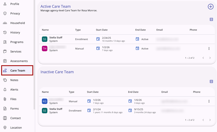Click the SS avatar for active Stella Staff
Image resolution: width=217 pixels, height=132 pixels.
coord(45,39)
